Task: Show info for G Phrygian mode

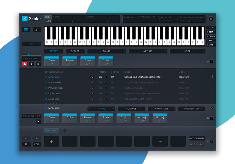Action: [106, 88]
